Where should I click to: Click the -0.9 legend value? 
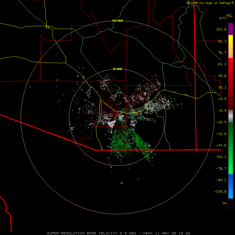pos(222,111)
